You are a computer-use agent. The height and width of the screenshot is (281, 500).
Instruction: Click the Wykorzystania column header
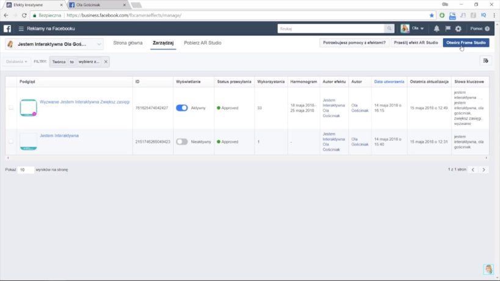pyautogui.click(x=270, y=82)
